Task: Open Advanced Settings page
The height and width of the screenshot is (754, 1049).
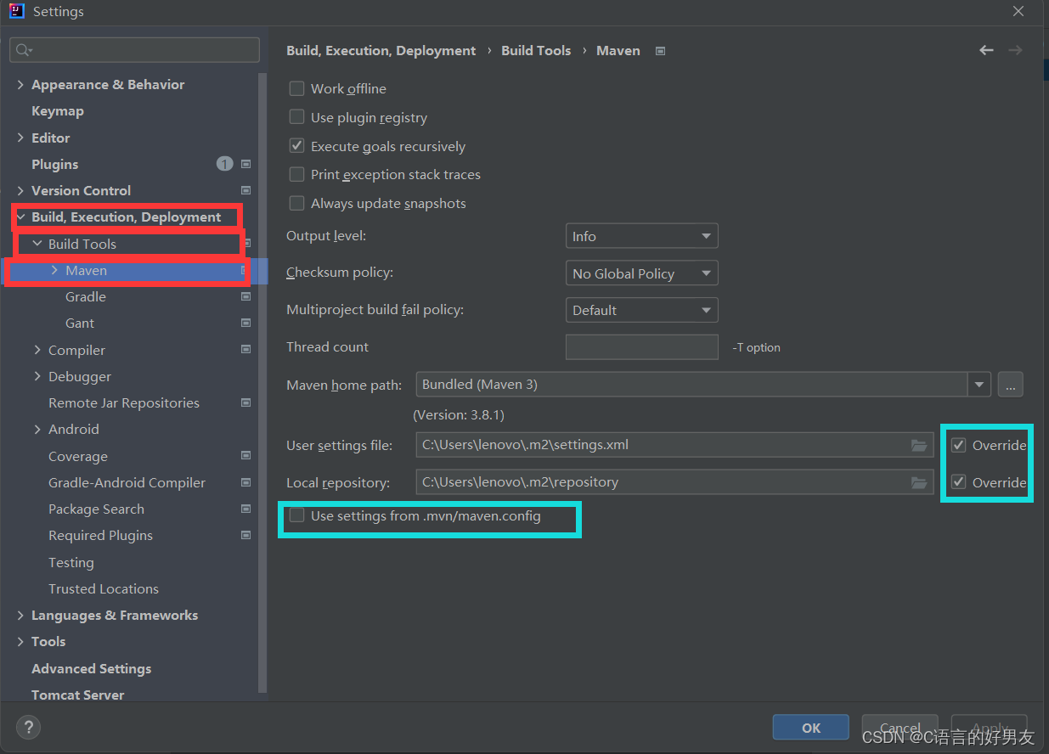Action: coord(92,668)
